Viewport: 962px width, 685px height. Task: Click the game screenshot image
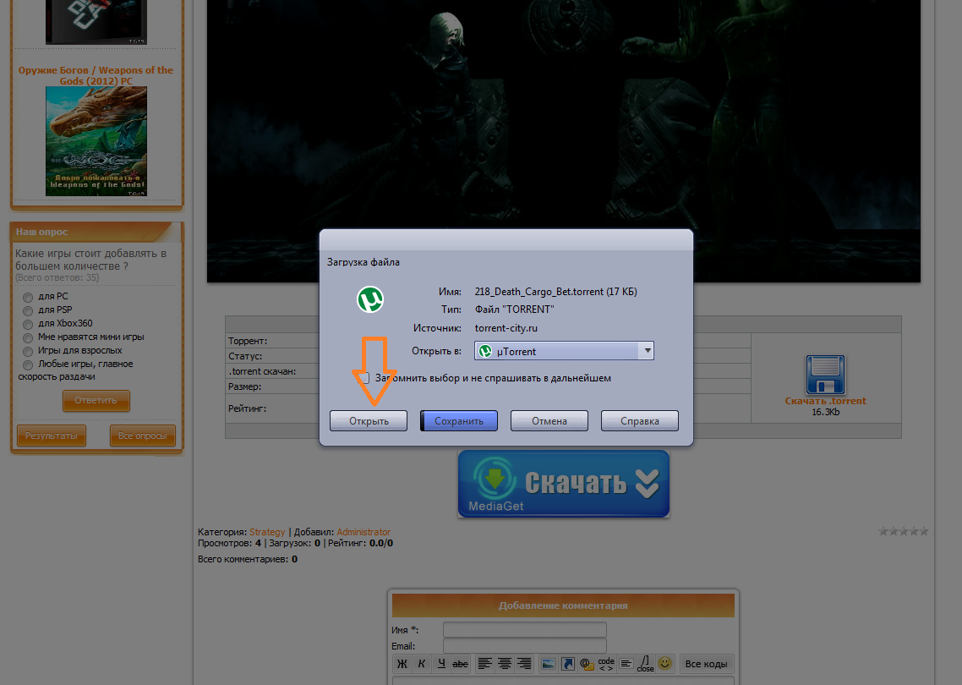[563, 141]
